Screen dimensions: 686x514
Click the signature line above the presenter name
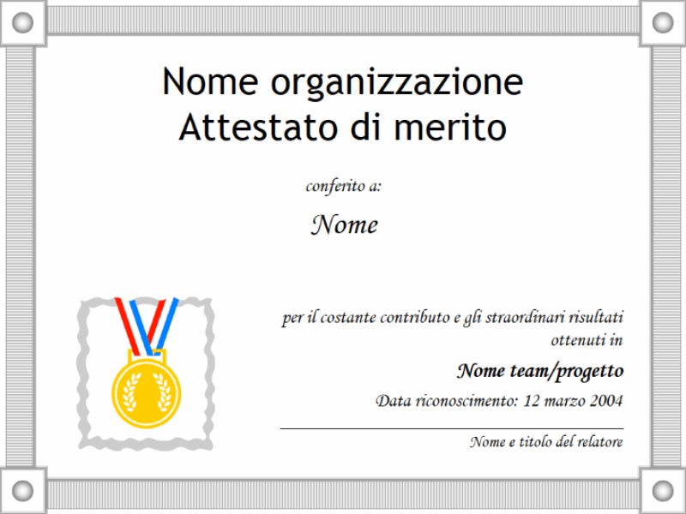tap(451, 427)
